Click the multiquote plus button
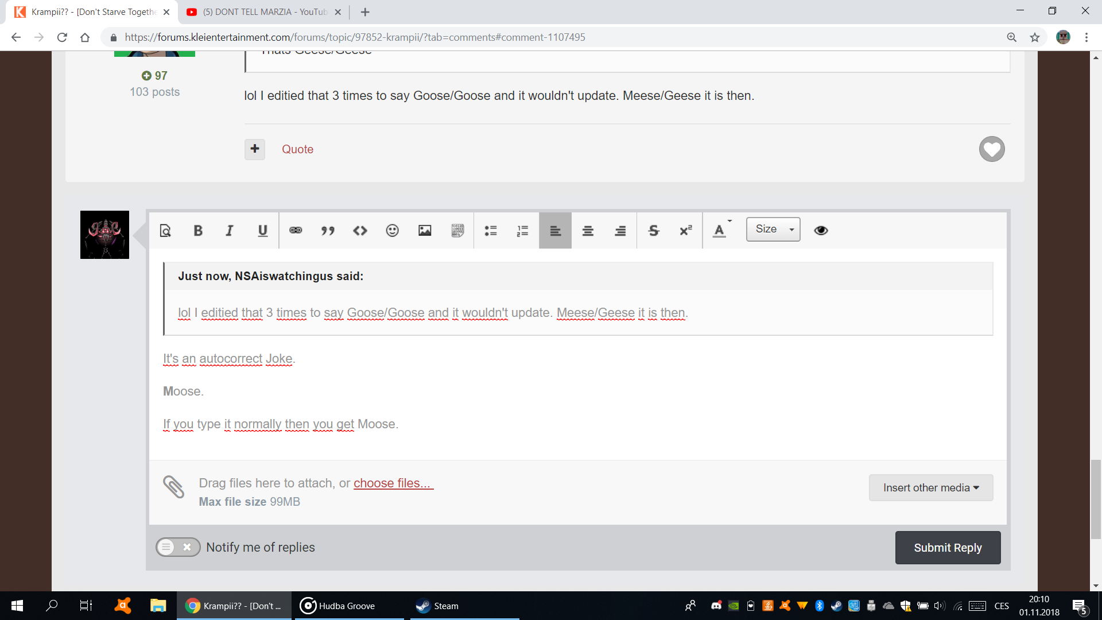This screenshot has width=1102, height=620. coord(255,149)
